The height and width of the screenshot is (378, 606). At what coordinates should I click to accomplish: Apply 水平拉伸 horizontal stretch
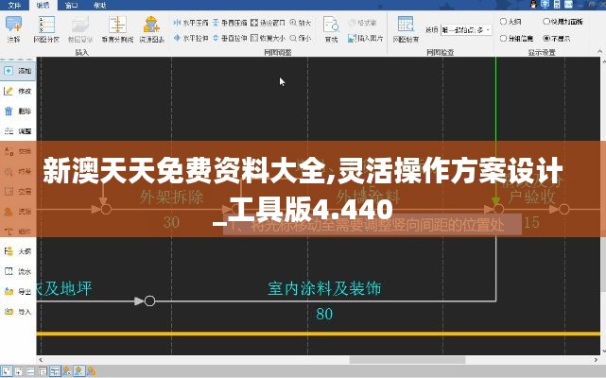click(191, 38)
